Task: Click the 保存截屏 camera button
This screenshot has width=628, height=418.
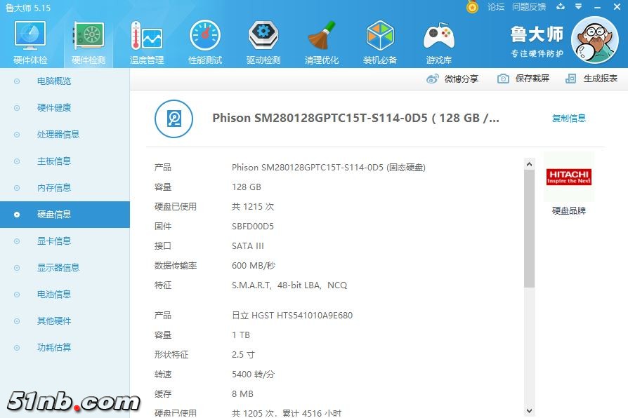Action: coord(523,79)
